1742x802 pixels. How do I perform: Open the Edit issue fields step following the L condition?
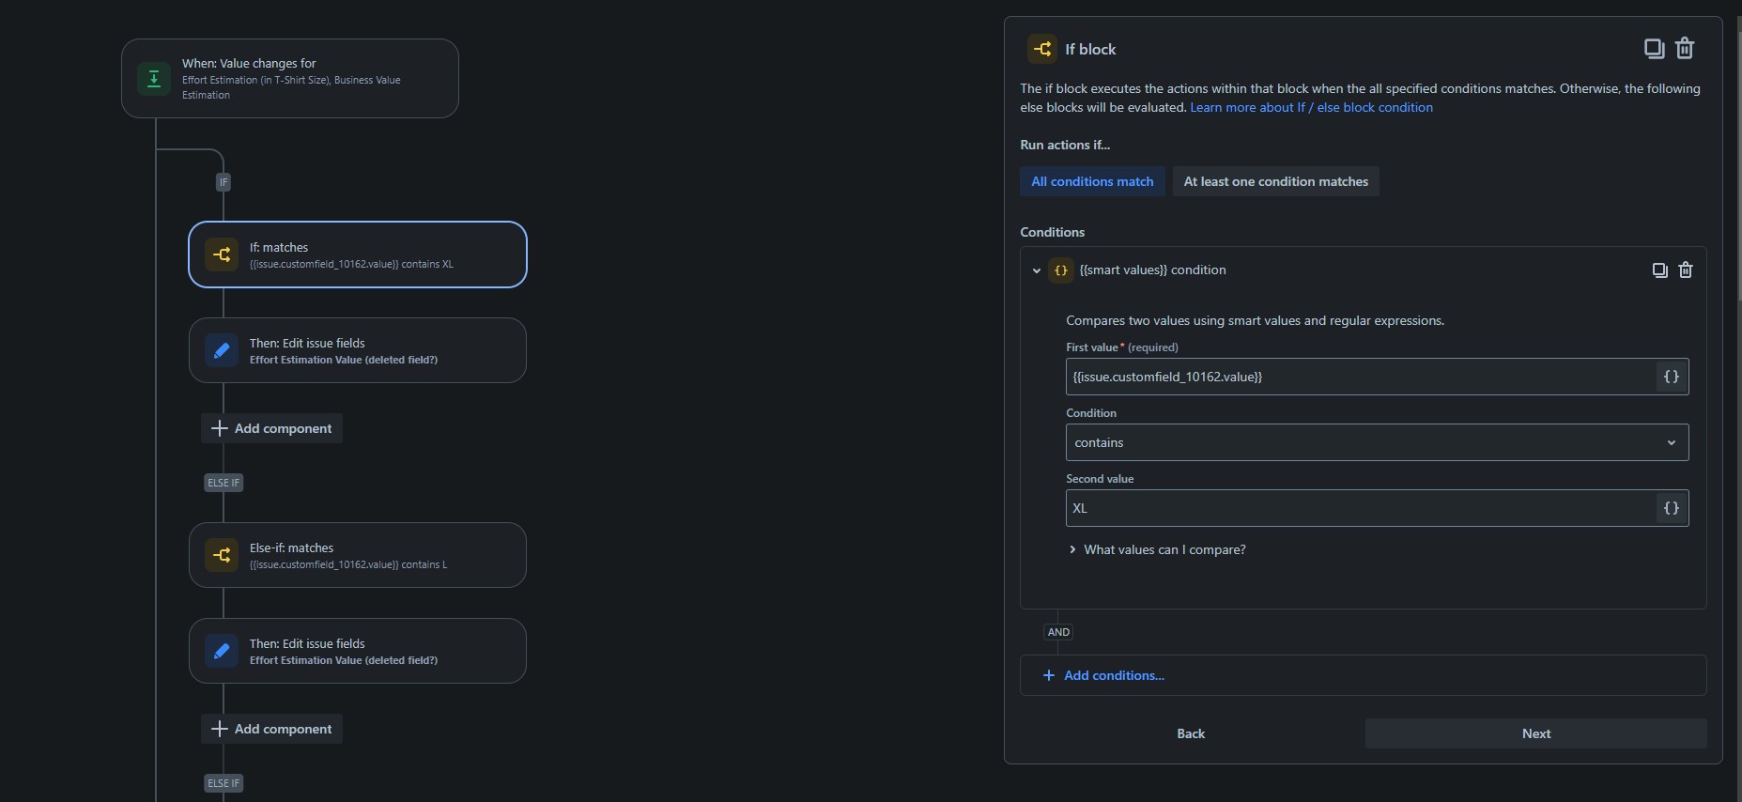coord(358,651)
